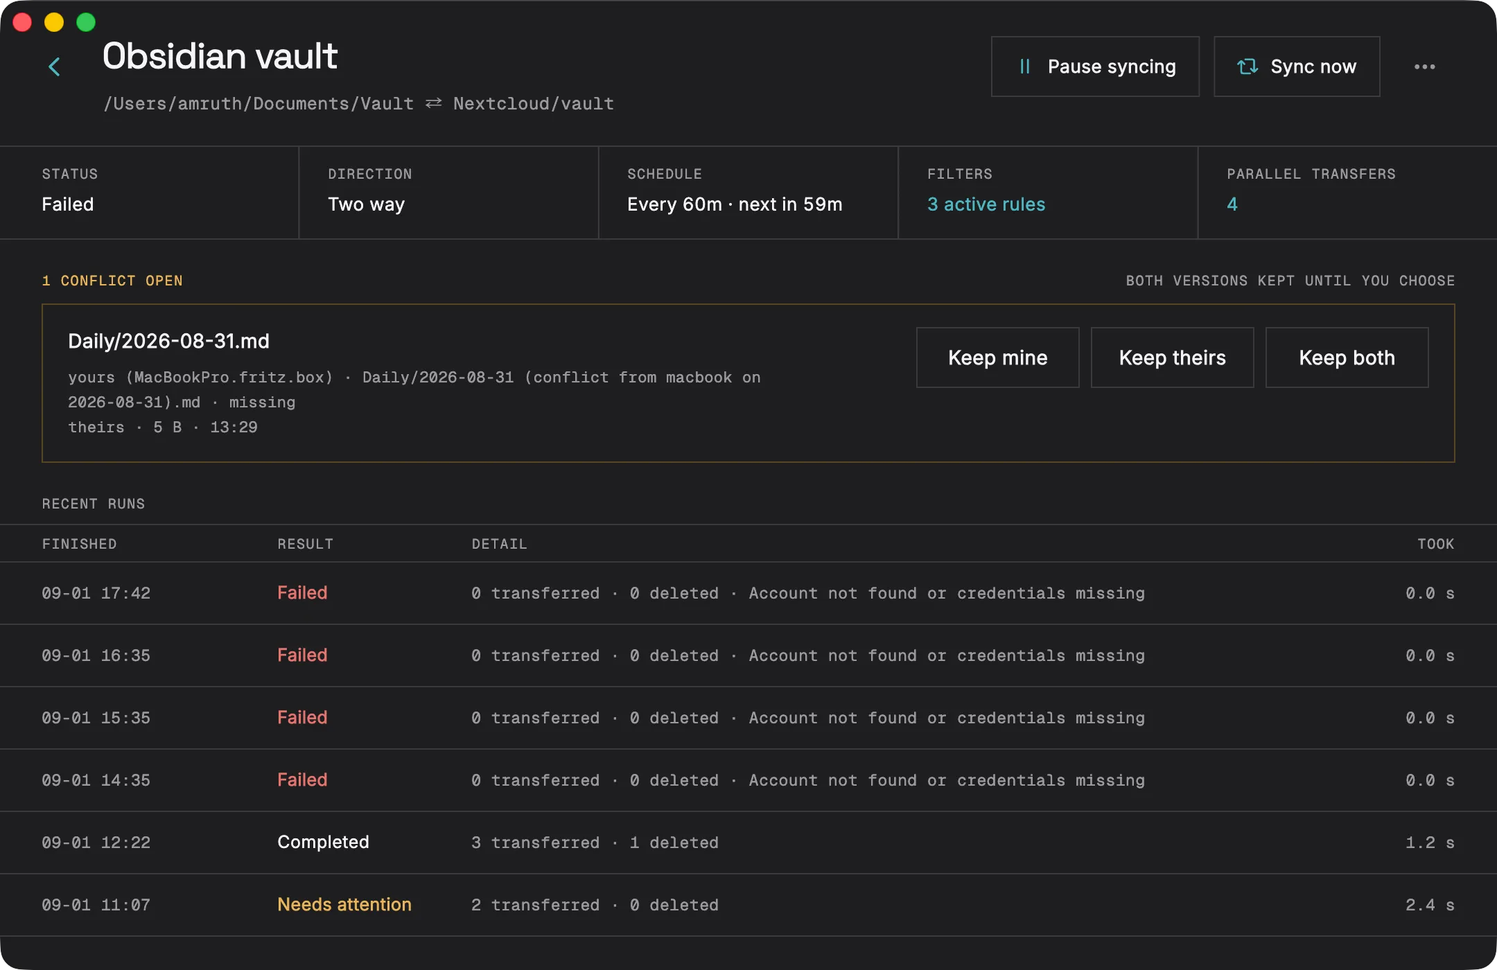
Task: Open the 3 active rules filter link
Action: click(x=986, y=204)
